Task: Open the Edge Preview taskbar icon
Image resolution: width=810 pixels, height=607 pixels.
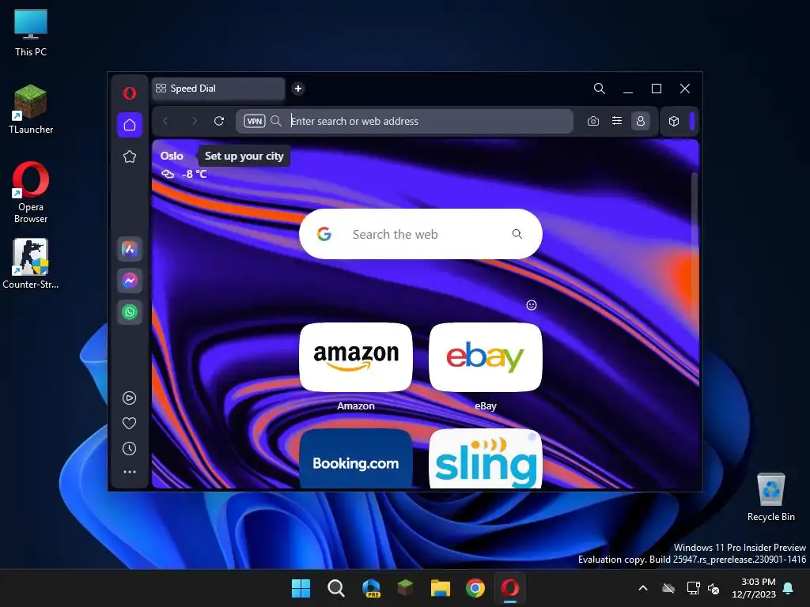Action: 371,588
